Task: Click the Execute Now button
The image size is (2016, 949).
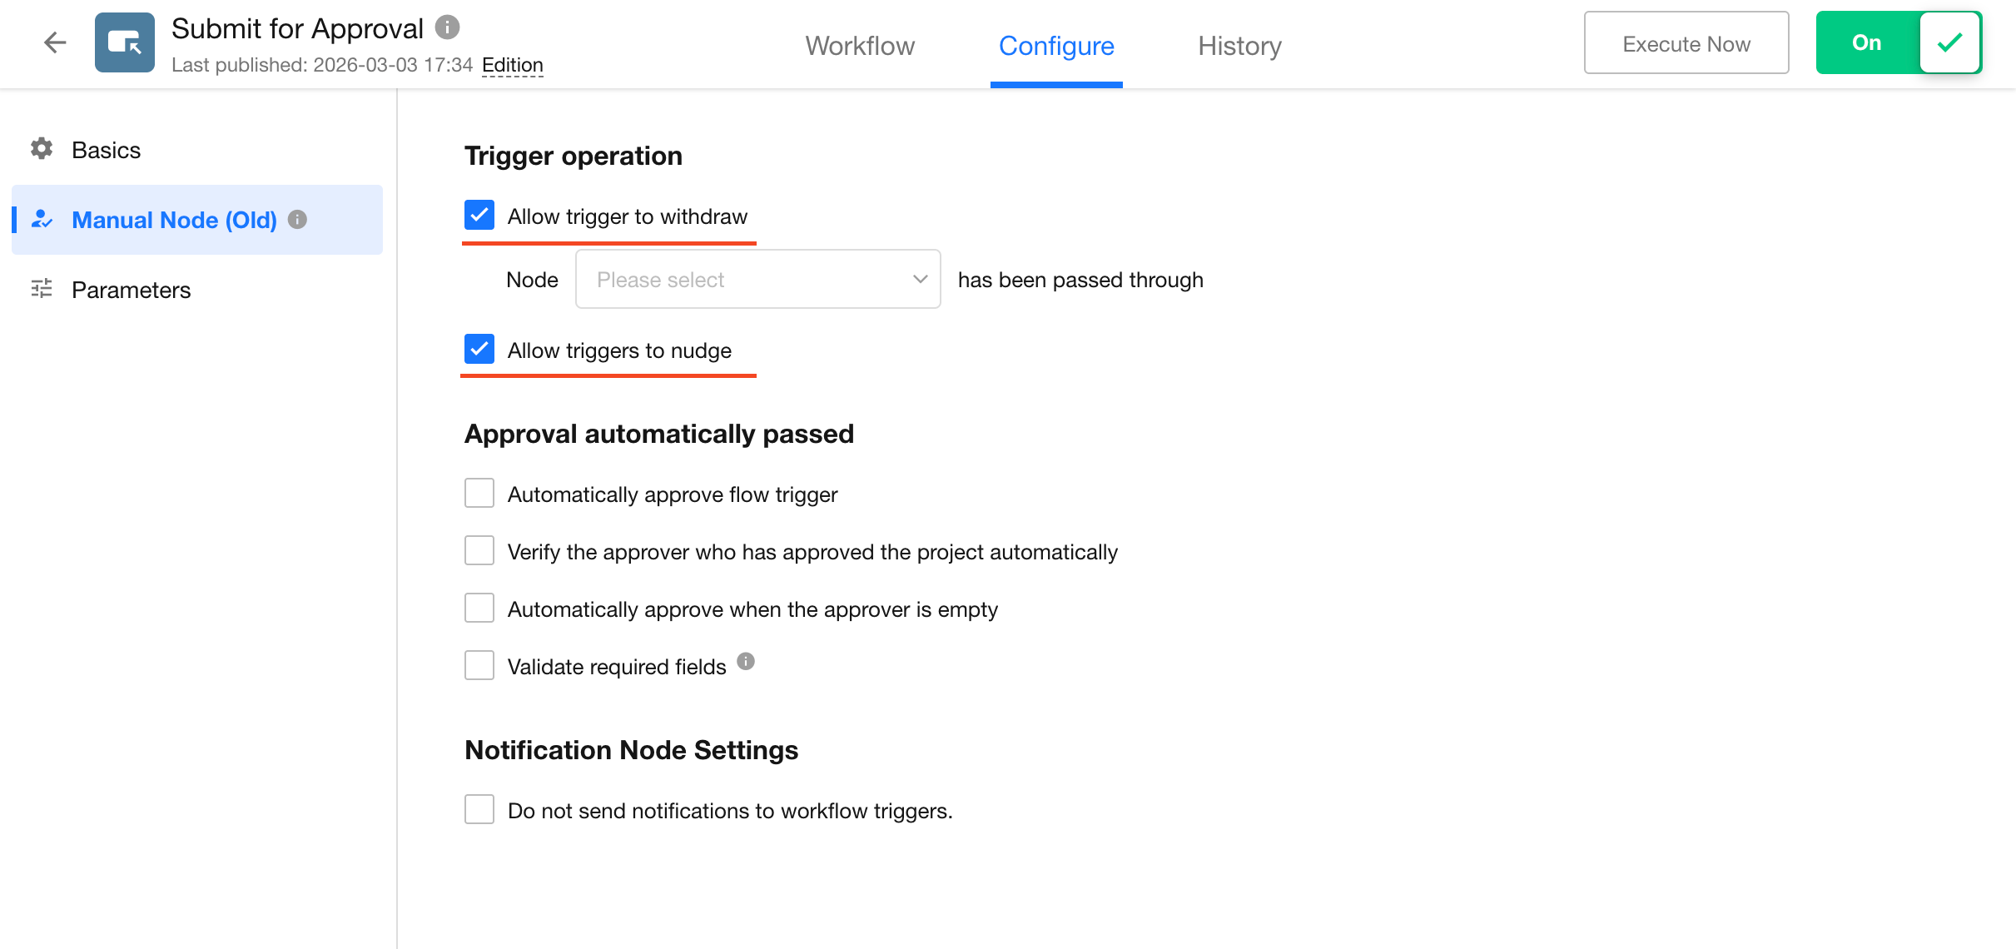Action: (x=1686, y=43)
